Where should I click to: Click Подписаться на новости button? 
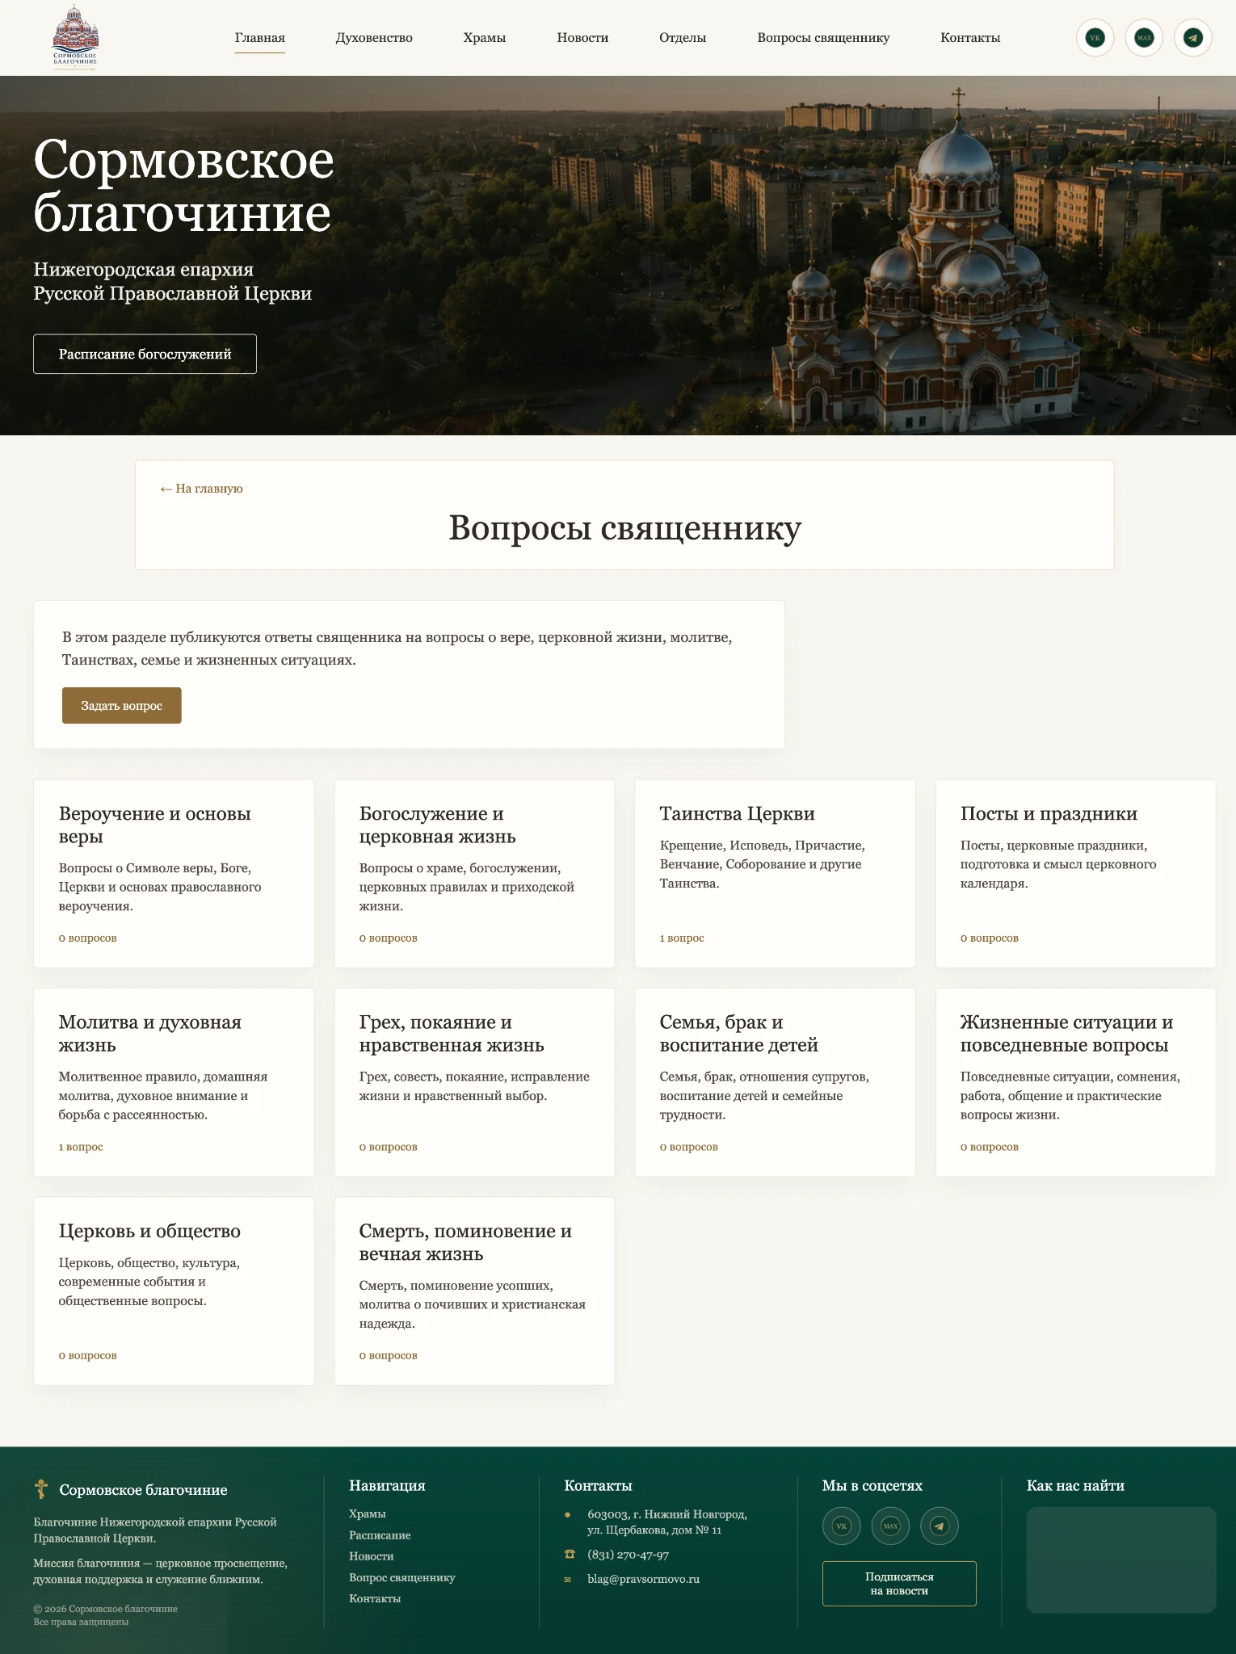tap(899, 1584)
